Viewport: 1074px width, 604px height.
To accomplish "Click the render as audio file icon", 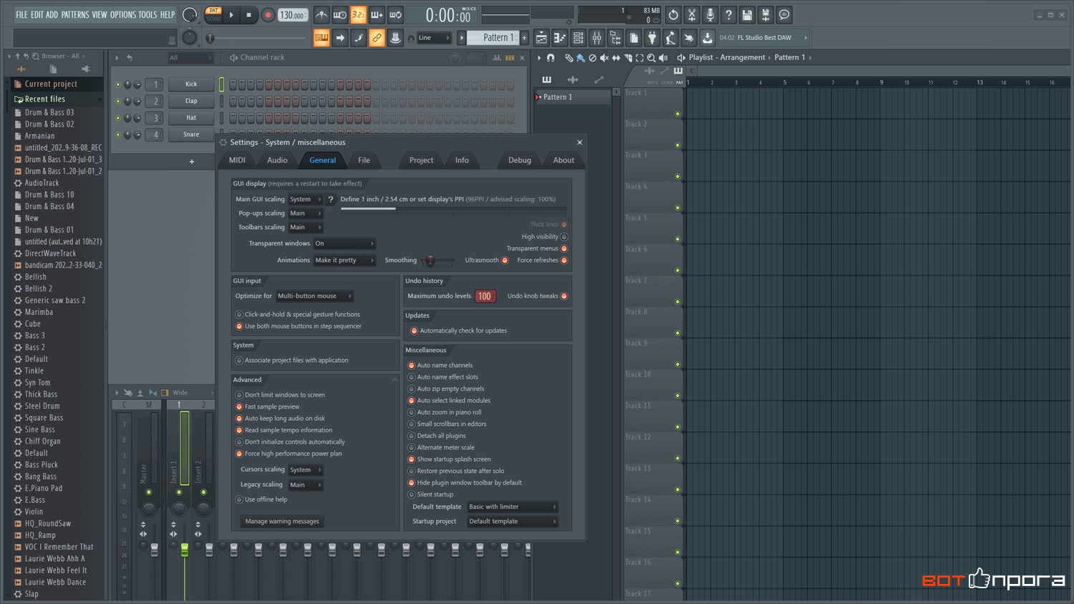I will tap(765, 15).
